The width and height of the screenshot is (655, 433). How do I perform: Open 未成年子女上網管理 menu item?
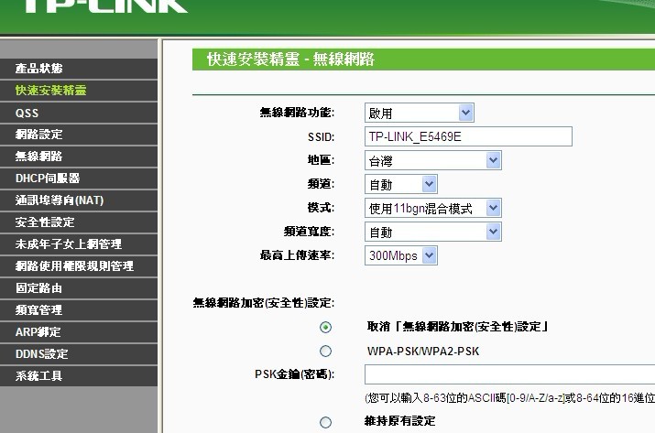79,244
